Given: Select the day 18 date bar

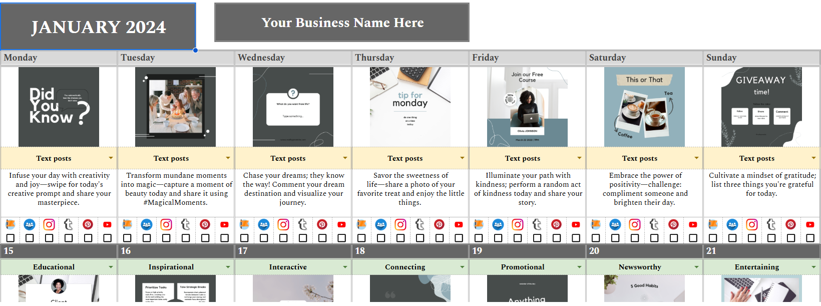Looking at the screenshot, I should [x=410, y=251].
